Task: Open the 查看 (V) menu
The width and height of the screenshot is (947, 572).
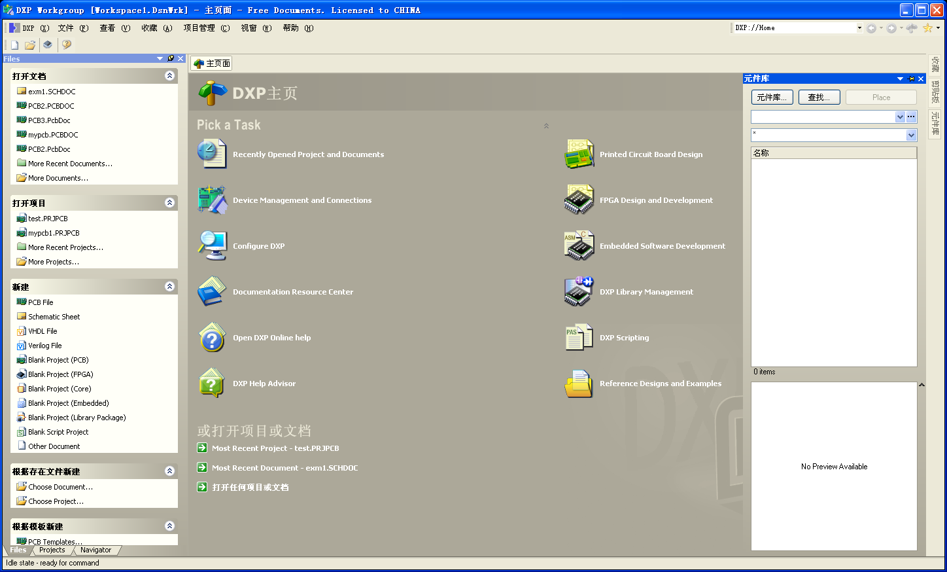Action: pyautogui.click(x=114, y=28)
